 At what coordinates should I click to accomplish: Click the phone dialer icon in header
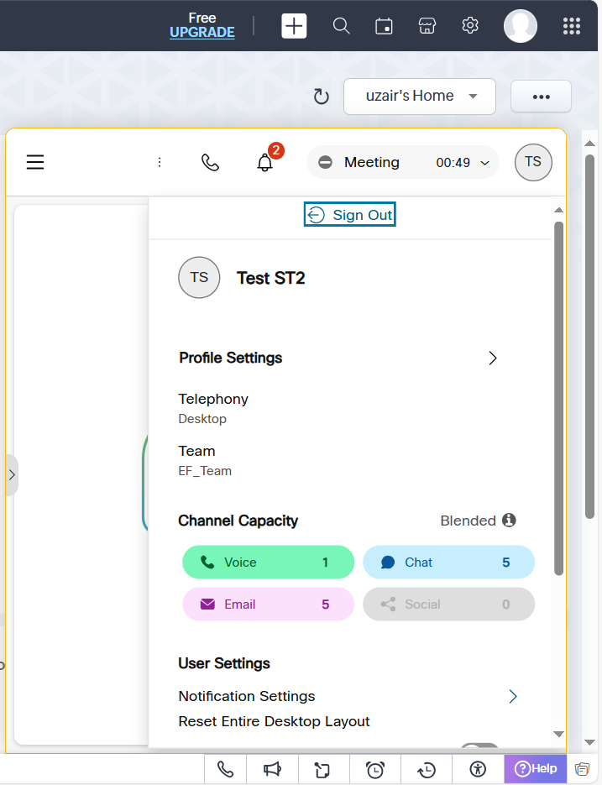pos(210,162)
